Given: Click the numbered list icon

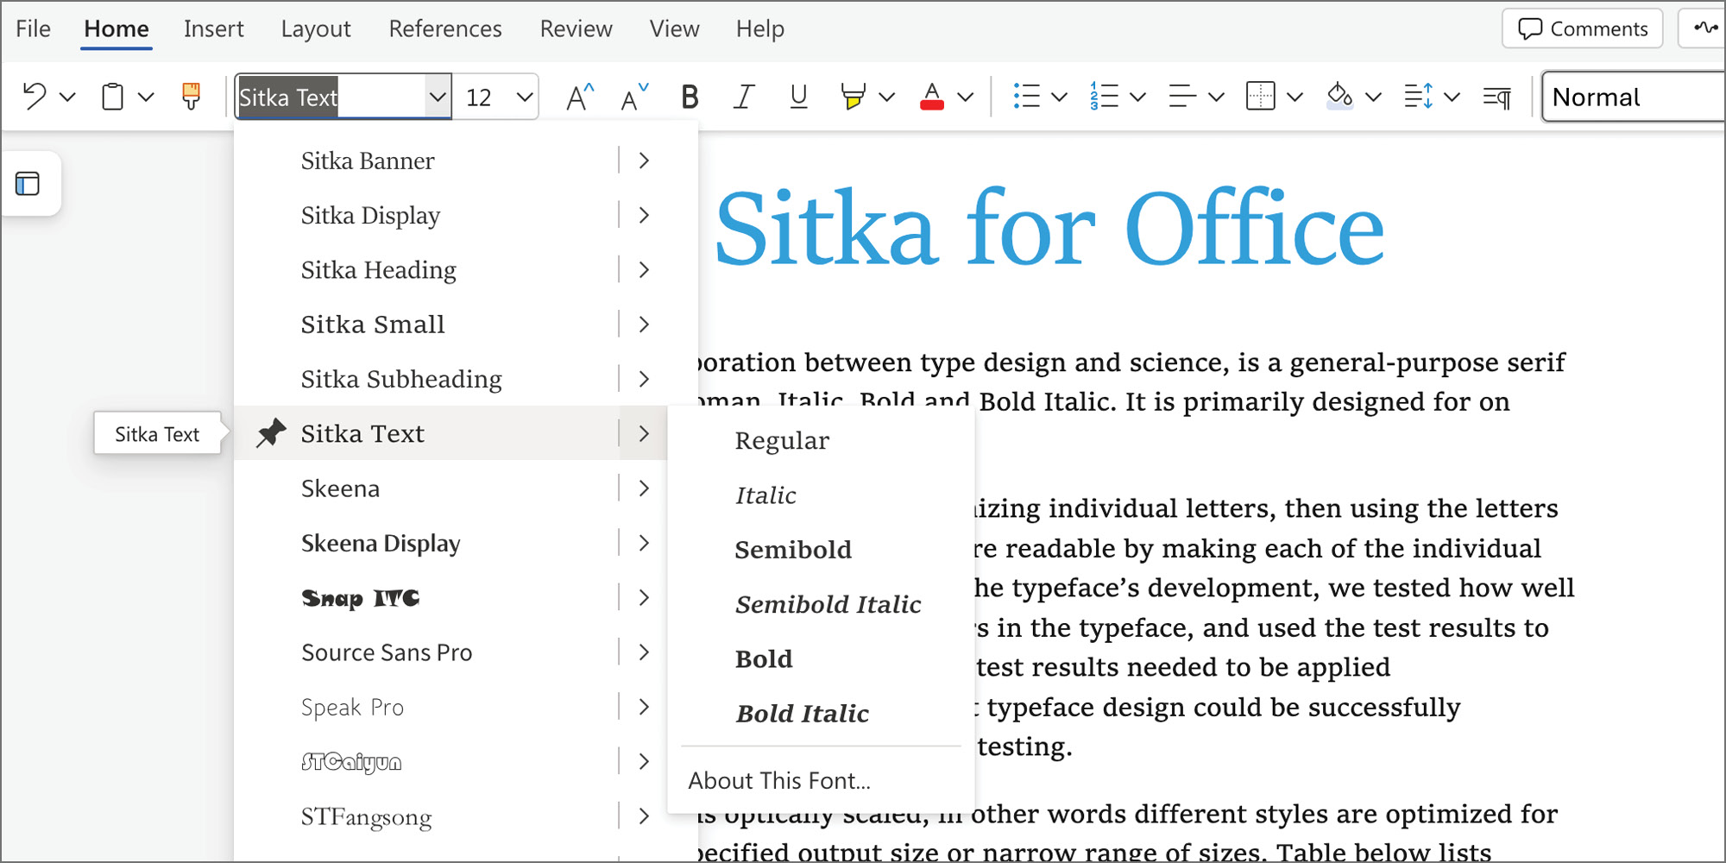Looking at the screenshot, I should coord(1104,96).
